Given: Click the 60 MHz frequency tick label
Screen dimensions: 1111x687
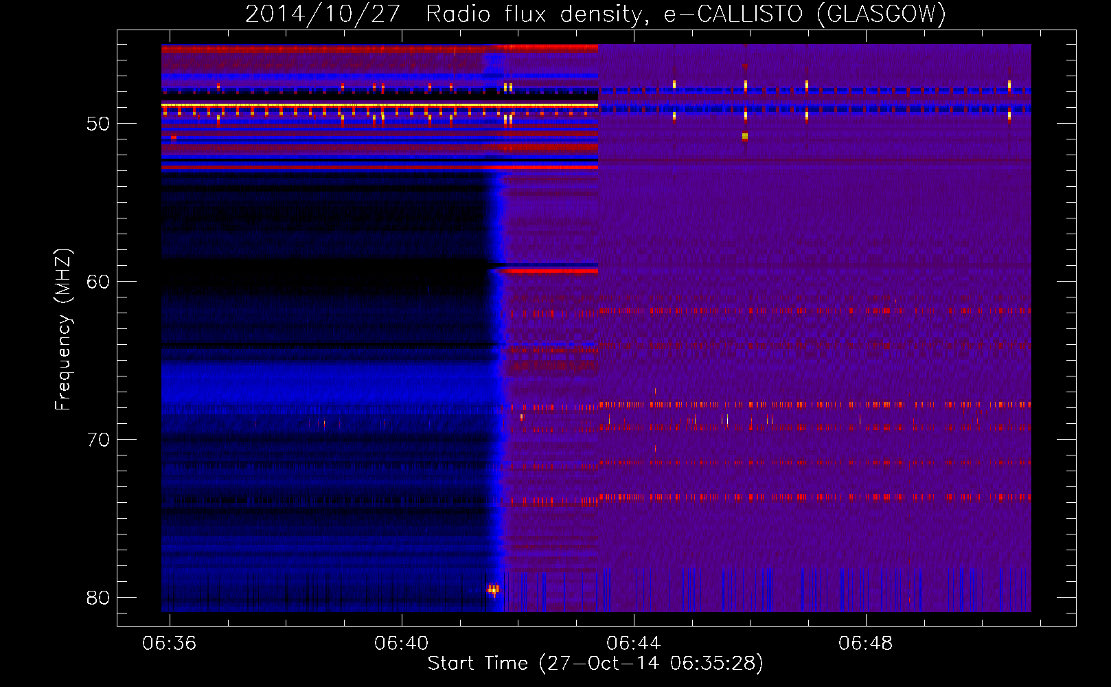Looking at the screenshot, I should (98, 282).
